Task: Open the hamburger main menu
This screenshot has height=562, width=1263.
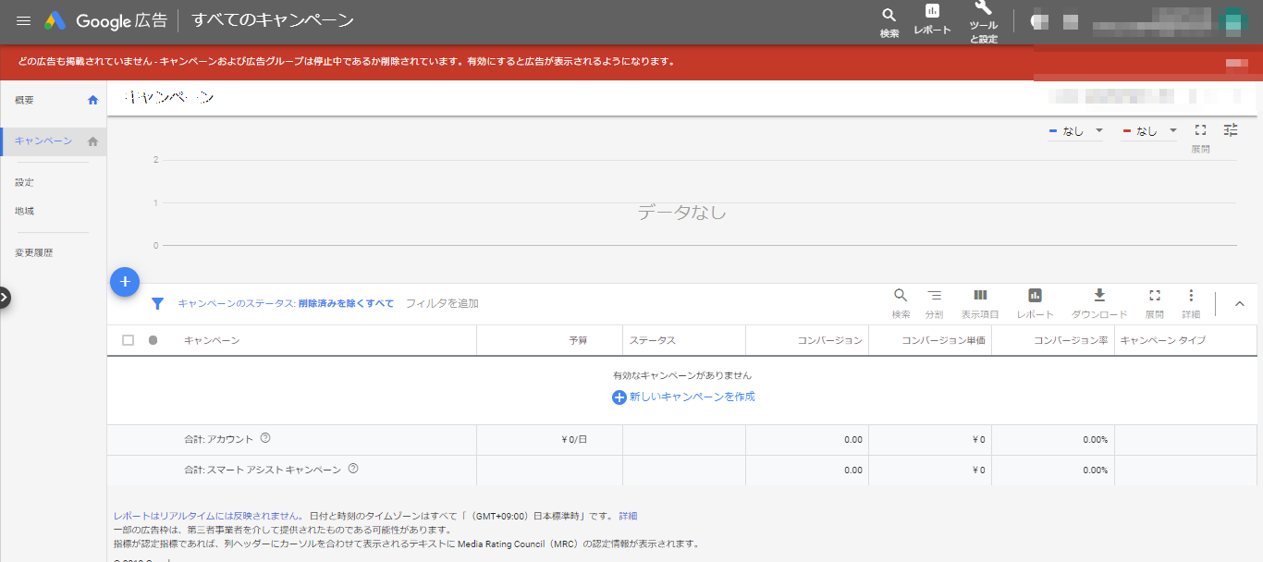Action: (x=23, y=20)
